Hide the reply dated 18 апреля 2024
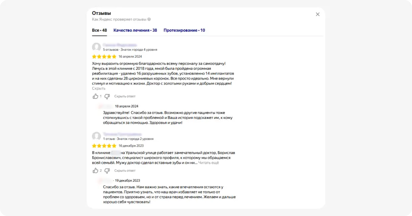The height and width of the screenshot is (216, 412). click(125, 96)
